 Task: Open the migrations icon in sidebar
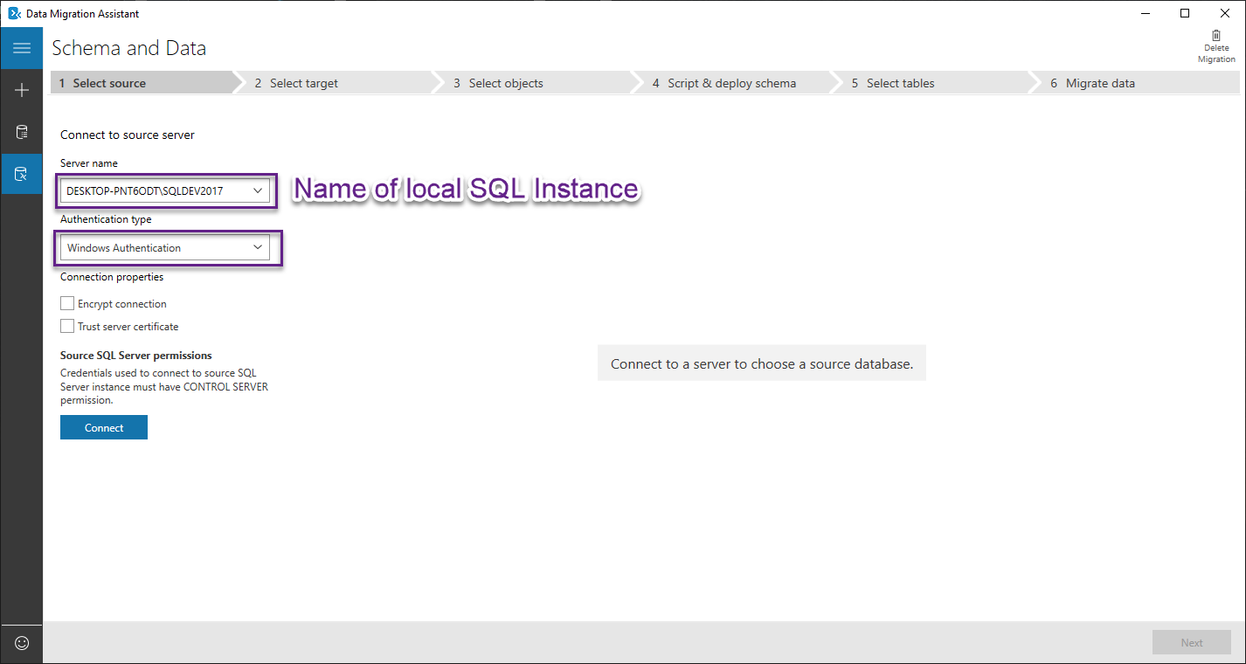22,174
